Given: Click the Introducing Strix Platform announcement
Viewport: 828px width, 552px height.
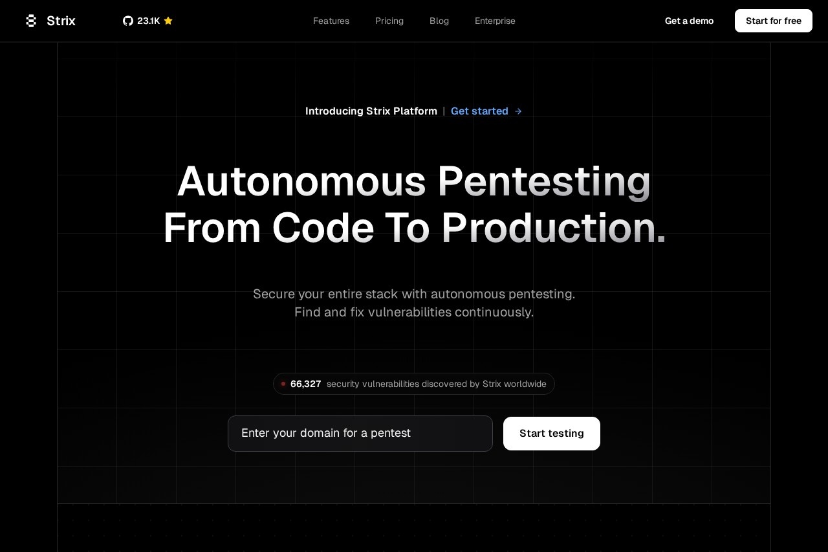Looking at the screenshot, I should click(x=371, y=111).
